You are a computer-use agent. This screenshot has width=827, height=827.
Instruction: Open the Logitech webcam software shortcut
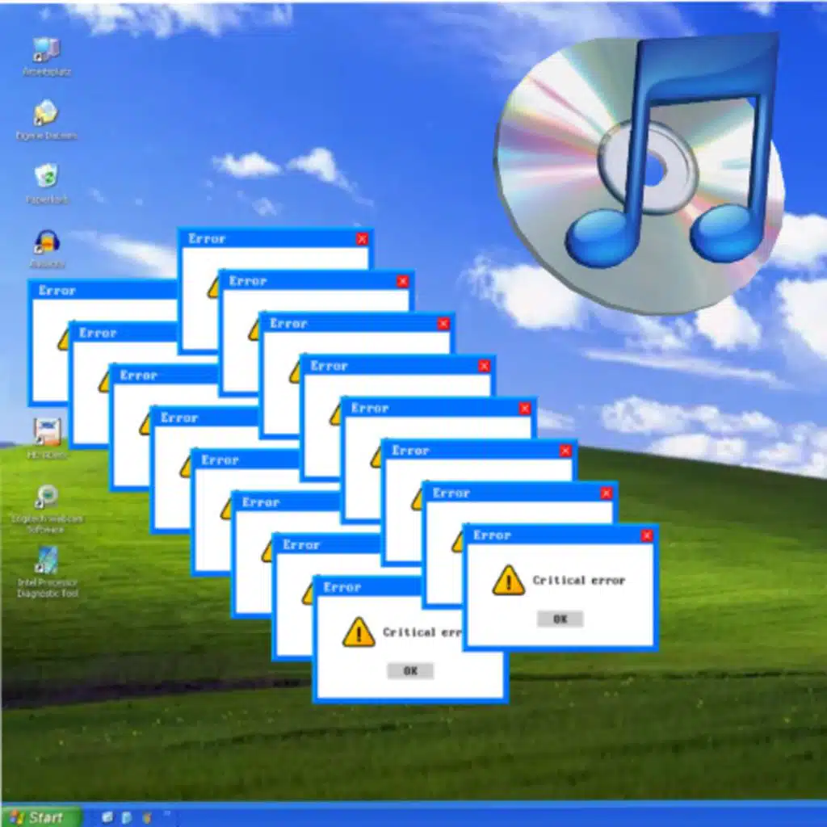47,497
